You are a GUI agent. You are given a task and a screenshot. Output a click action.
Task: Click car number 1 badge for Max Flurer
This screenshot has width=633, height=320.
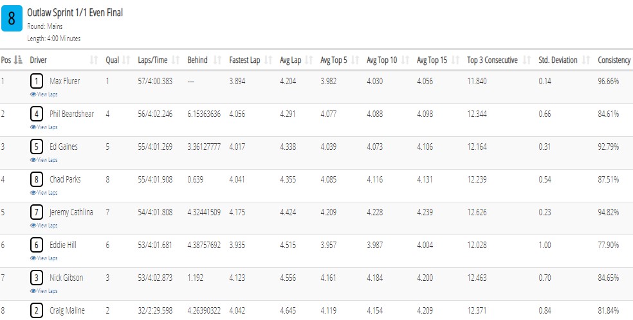(x=36, y=82)
